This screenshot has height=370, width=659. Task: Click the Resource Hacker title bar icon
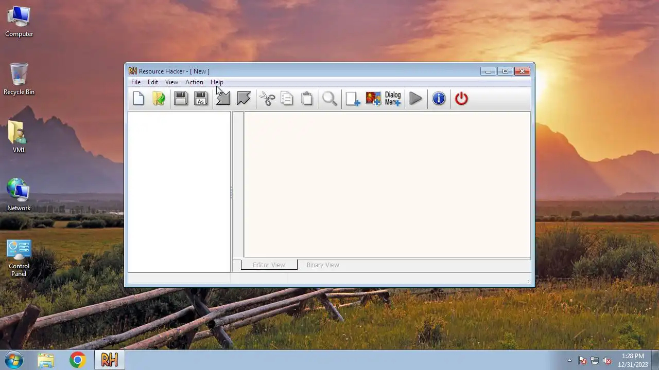pos(133,71)
